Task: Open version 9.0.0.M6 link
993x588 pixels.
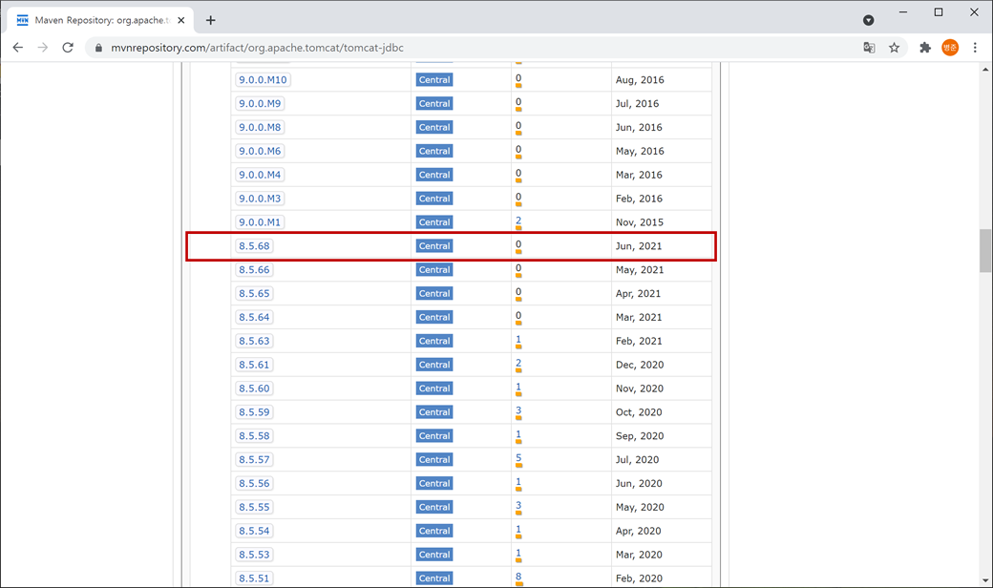Action: (x=260, y=151)
